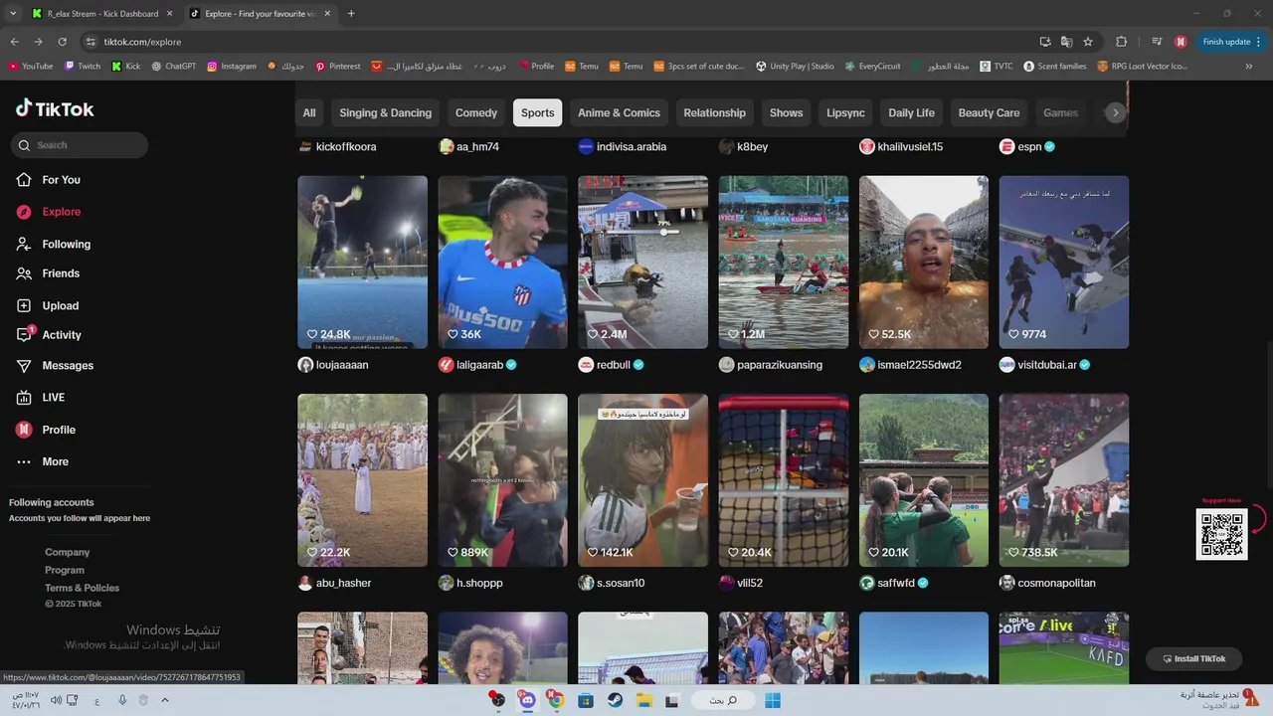Select the Anime & Comics category

(619, 113)
